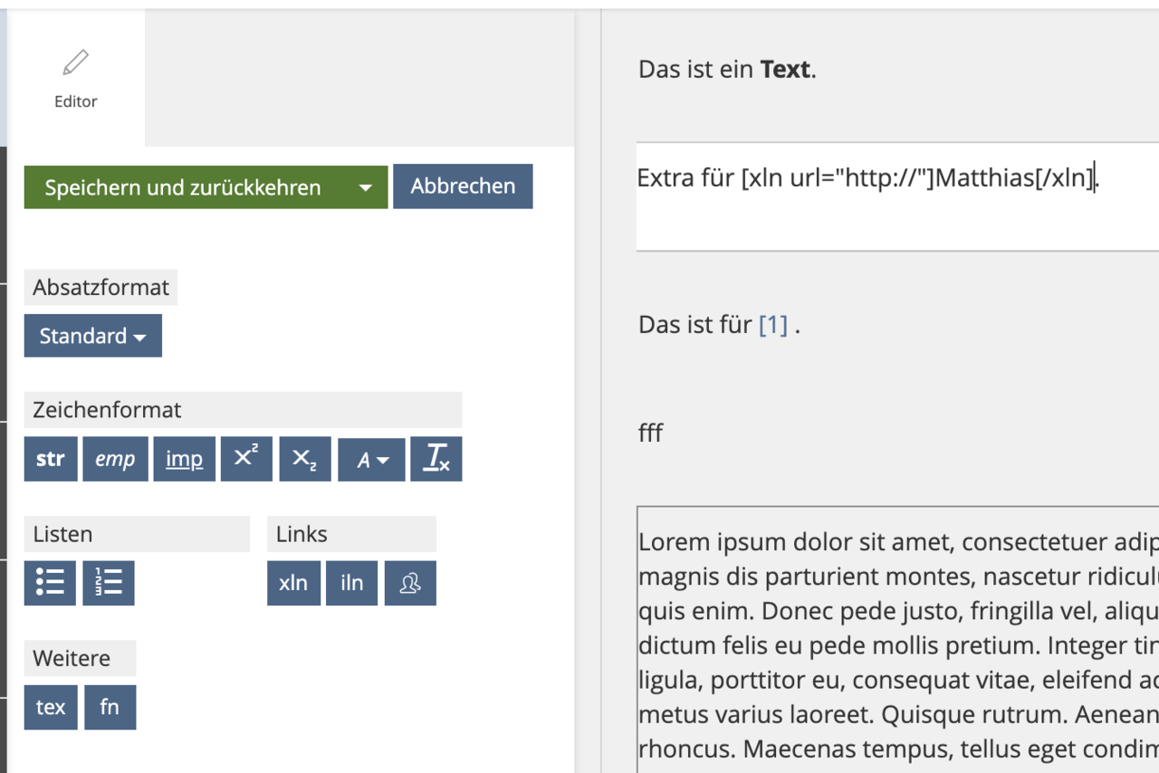
Task: Insert a bulleted list
Action: click(50, 583)
